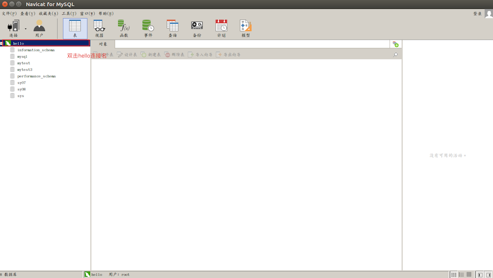The width and height of the screenshot is (493, 278).
Task: Switch to the 对象 (Objects) tab
Action: 103,44
